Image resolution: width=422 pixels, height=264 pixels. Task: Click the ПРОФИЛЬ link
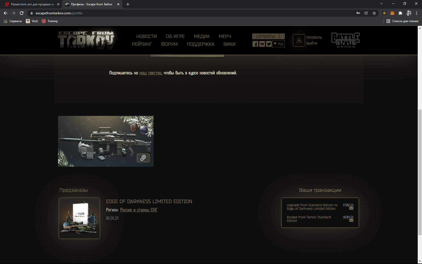point(314,37)
